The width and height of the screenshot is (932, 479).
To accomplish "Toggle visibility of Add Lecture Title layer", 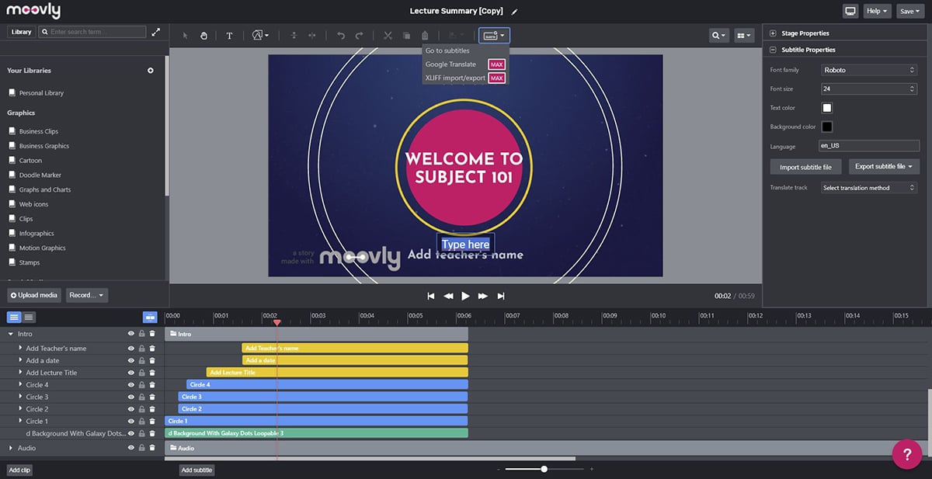I will (130, 373).
